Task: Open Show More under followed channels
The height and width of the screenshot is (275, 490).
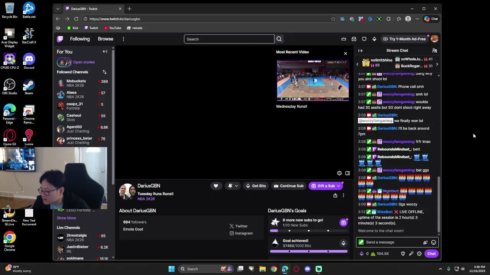Action: point(66,218)
